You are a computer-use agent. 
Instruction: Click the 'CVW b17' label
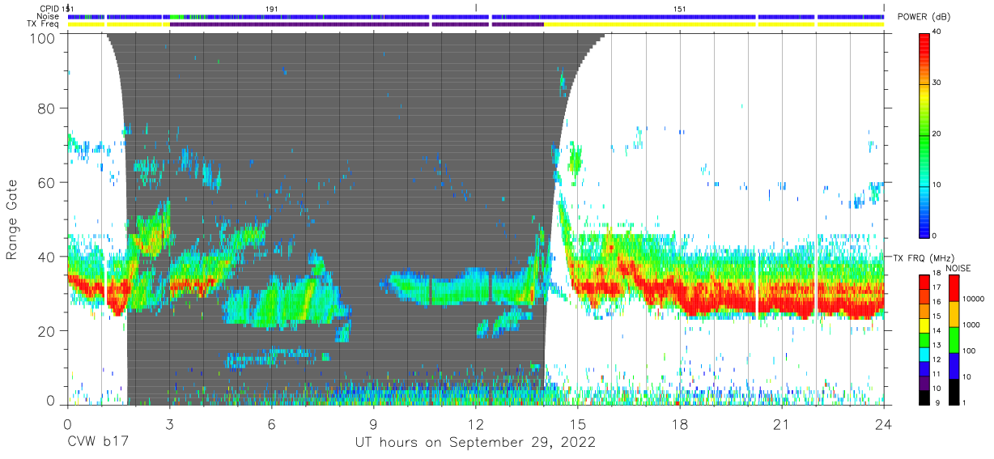(96, 443)
